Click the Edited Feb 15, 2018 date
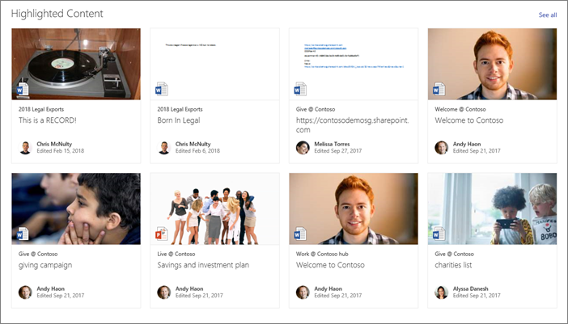The width and height of the screenshot is (568, 324). pos(60,151)
